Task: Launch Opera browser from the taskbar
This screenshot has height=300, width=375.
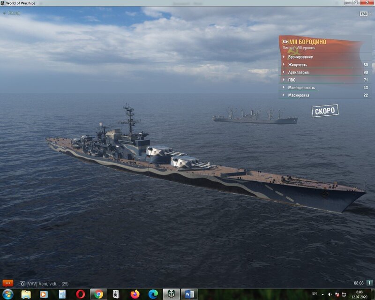Action: [80, 294]
